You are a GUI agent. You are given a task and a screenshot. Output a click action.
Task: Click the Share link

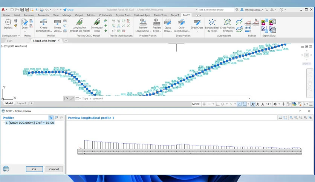point(69,10)
